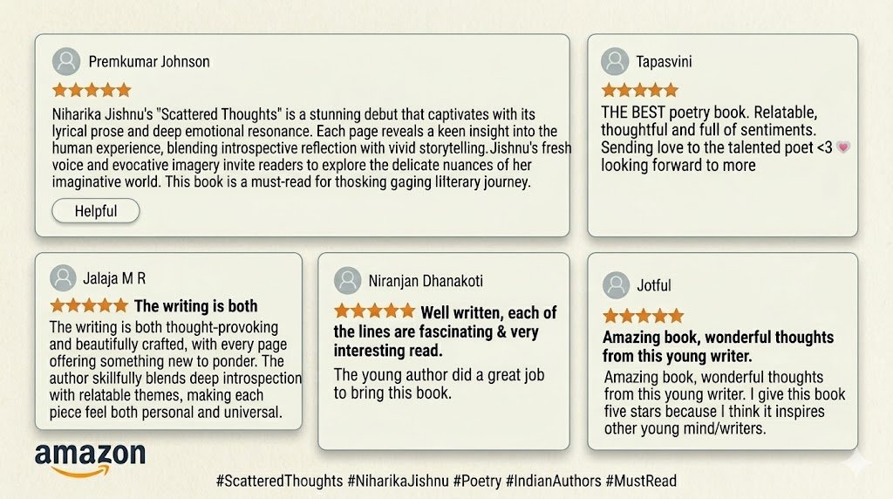Open the #ScatteredThoughts hashtag
The height and width of the screenshot is (499, 893).
click(x=278, y=481)
